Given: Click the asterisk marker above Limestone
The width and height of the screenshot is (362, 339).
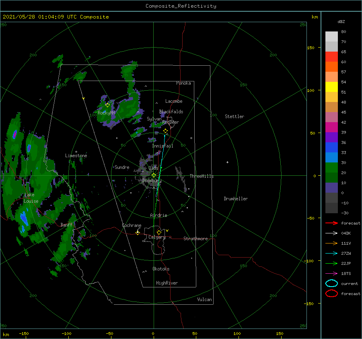Looking at the screenshot, I should point(76,152).
